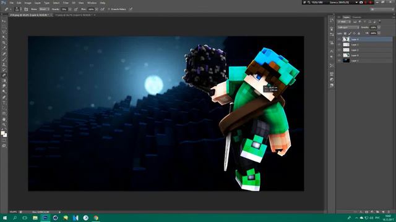Open the Window menu

tap(92, 2)
